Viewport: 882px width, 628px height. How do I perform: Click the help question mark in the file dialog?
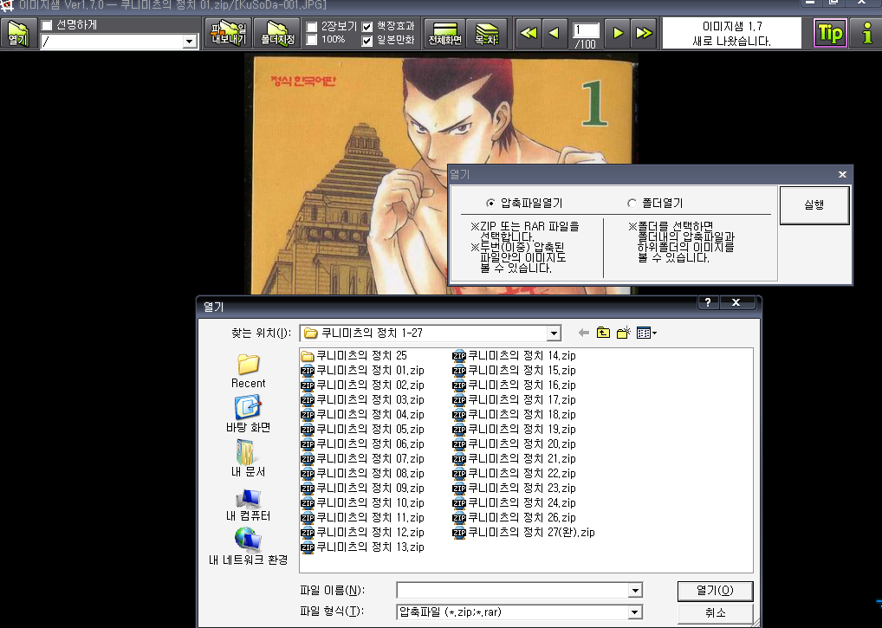tap(708, 302)
